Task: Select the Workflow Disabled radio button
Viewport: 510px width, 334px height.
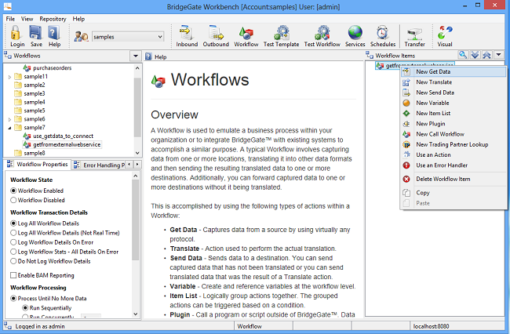Action: (x=13, y=199)
